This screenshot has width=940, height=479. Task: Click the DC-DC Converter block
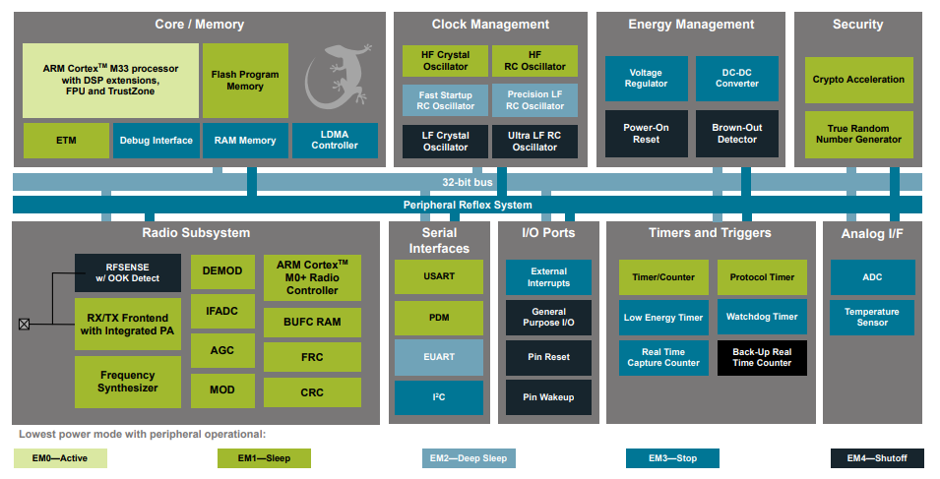point(737,79)
